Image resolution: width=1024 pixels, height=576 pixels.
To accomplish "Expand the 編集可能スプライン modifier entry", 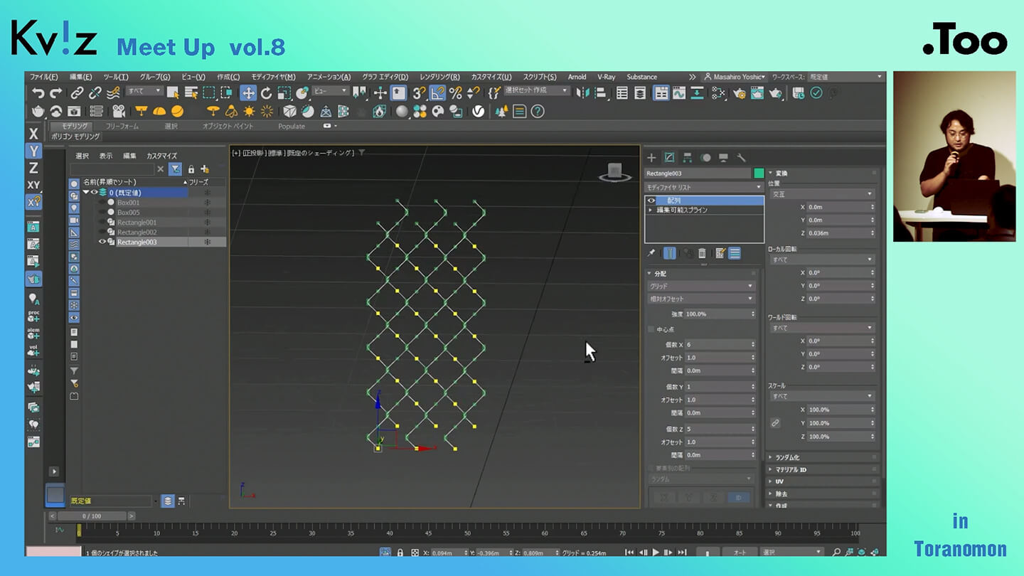I will pyautogui.click(x=650, y=210).
